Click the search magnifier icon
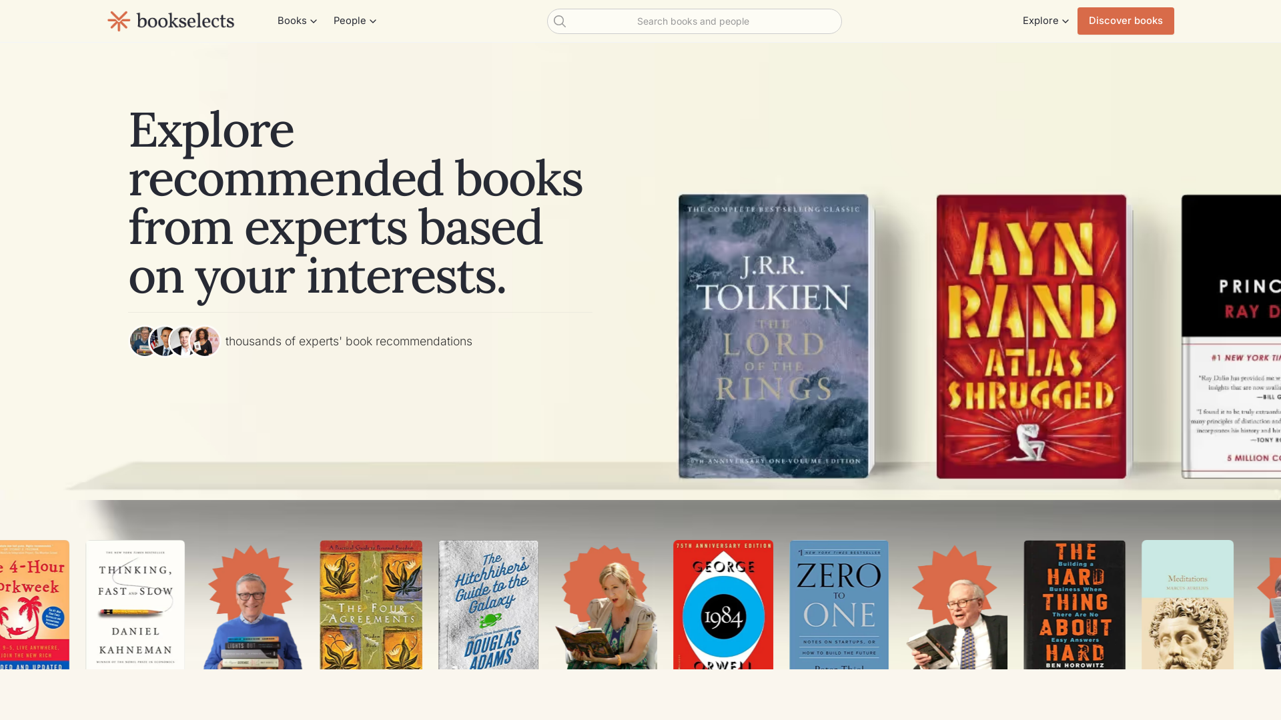The width and height of the screenshot is (1281, 720). pos(560,21)
